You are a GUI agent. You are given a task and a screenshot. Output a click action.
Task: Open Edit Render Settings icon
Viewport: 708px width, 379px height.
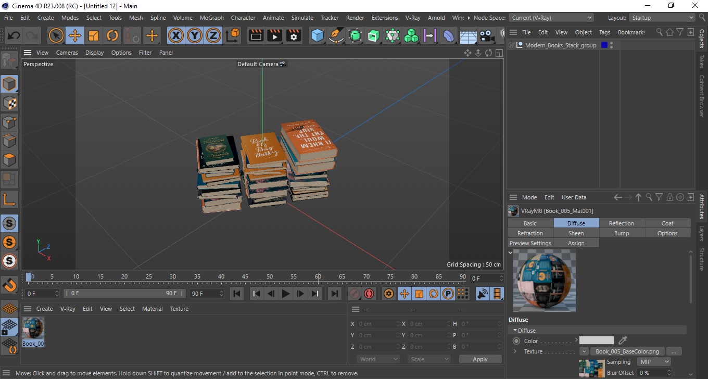(x=294, y=36)
